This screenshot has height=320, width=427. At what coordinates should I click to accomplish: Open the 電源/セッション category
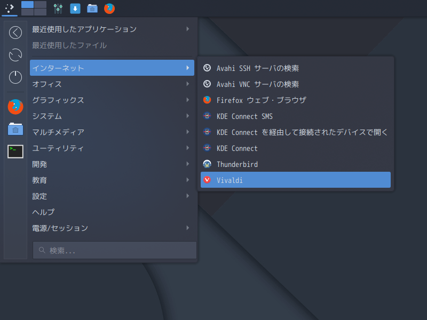[x=112, y=228]
